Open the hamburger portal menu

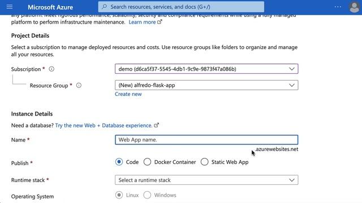[x=10, y=7]
